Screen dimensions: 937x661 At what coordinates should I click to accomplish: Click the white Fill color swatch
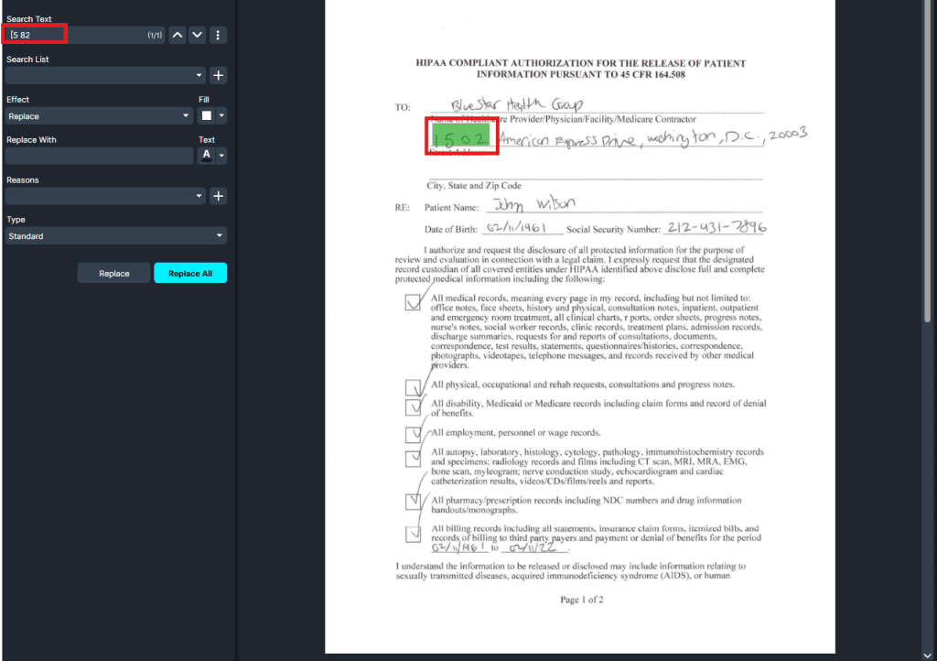[207, 116]
